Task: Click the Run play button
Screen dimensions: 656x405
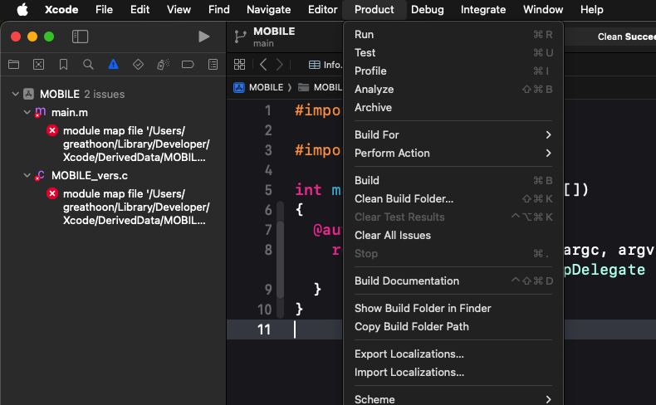Action: (x=203, y=37)
